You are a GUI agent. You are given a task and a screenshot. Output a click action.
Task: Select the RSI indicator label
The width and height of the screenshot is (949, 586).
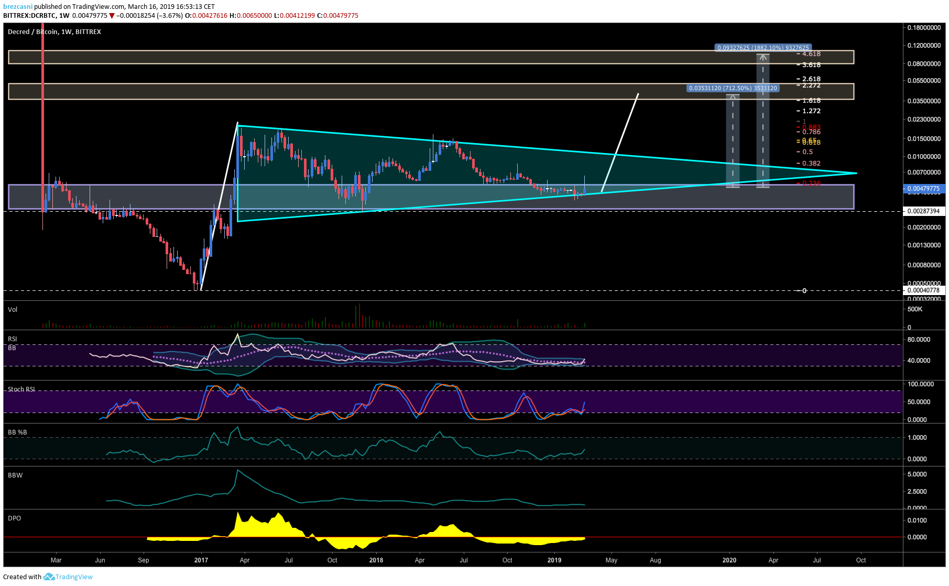point(13,339)
